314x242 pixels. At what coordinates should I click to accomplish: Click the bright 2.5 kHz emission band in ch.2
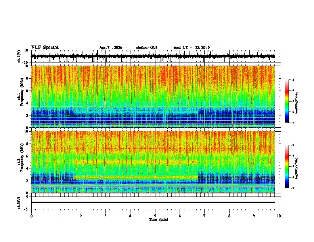pyautogui.click(x=136, y=177)
